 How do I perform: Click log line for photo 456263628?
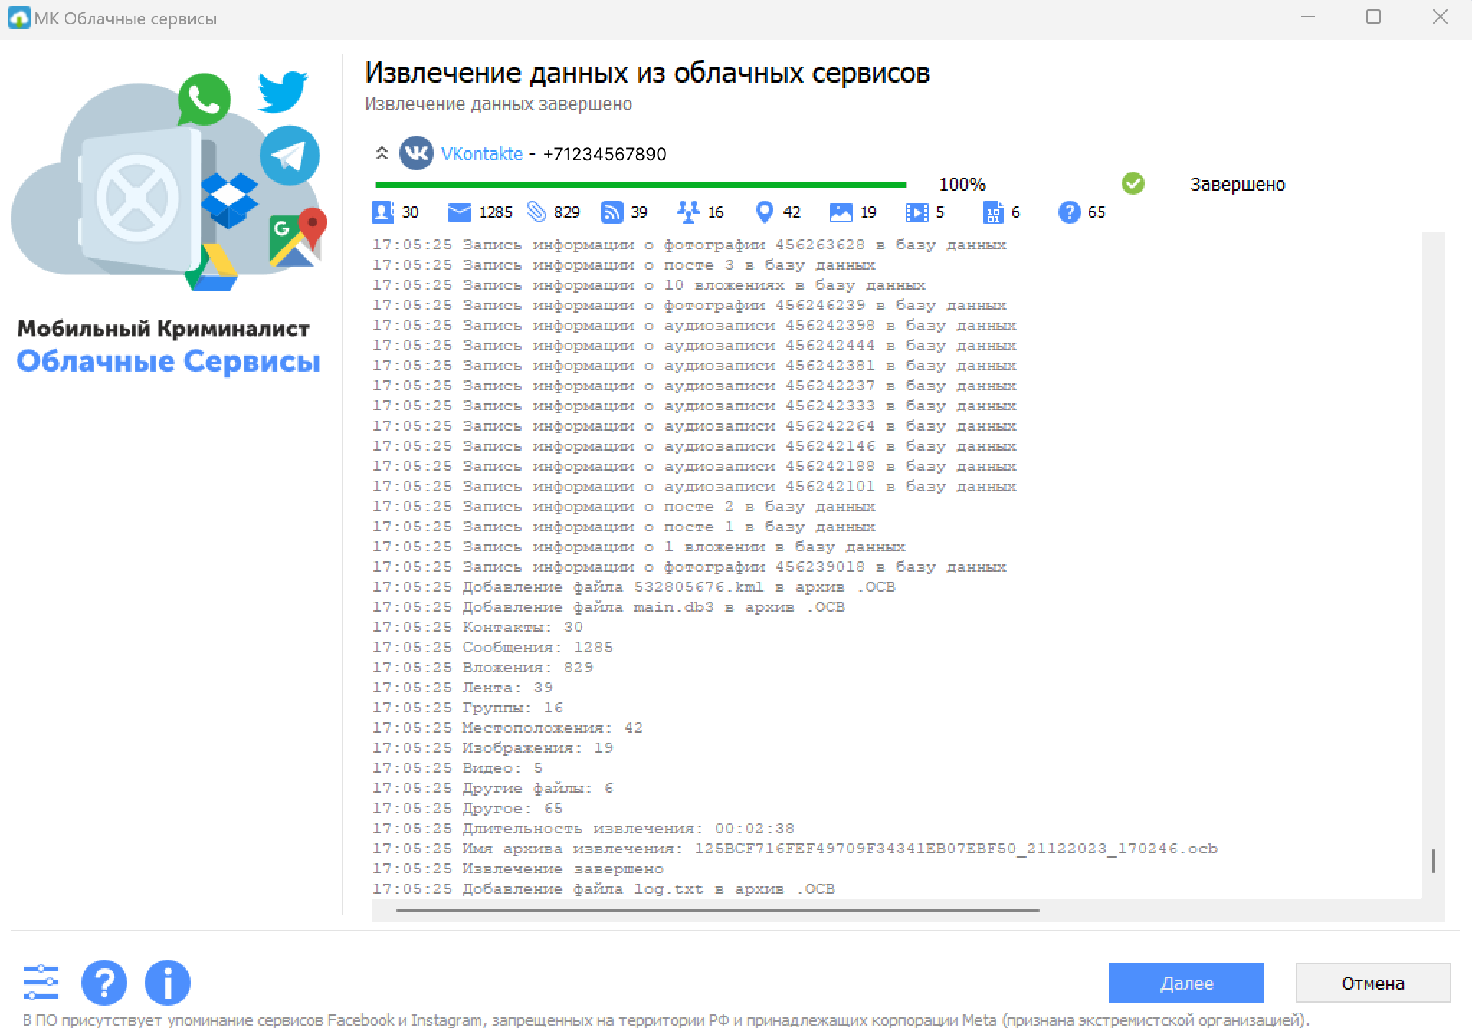click(689, 244)
